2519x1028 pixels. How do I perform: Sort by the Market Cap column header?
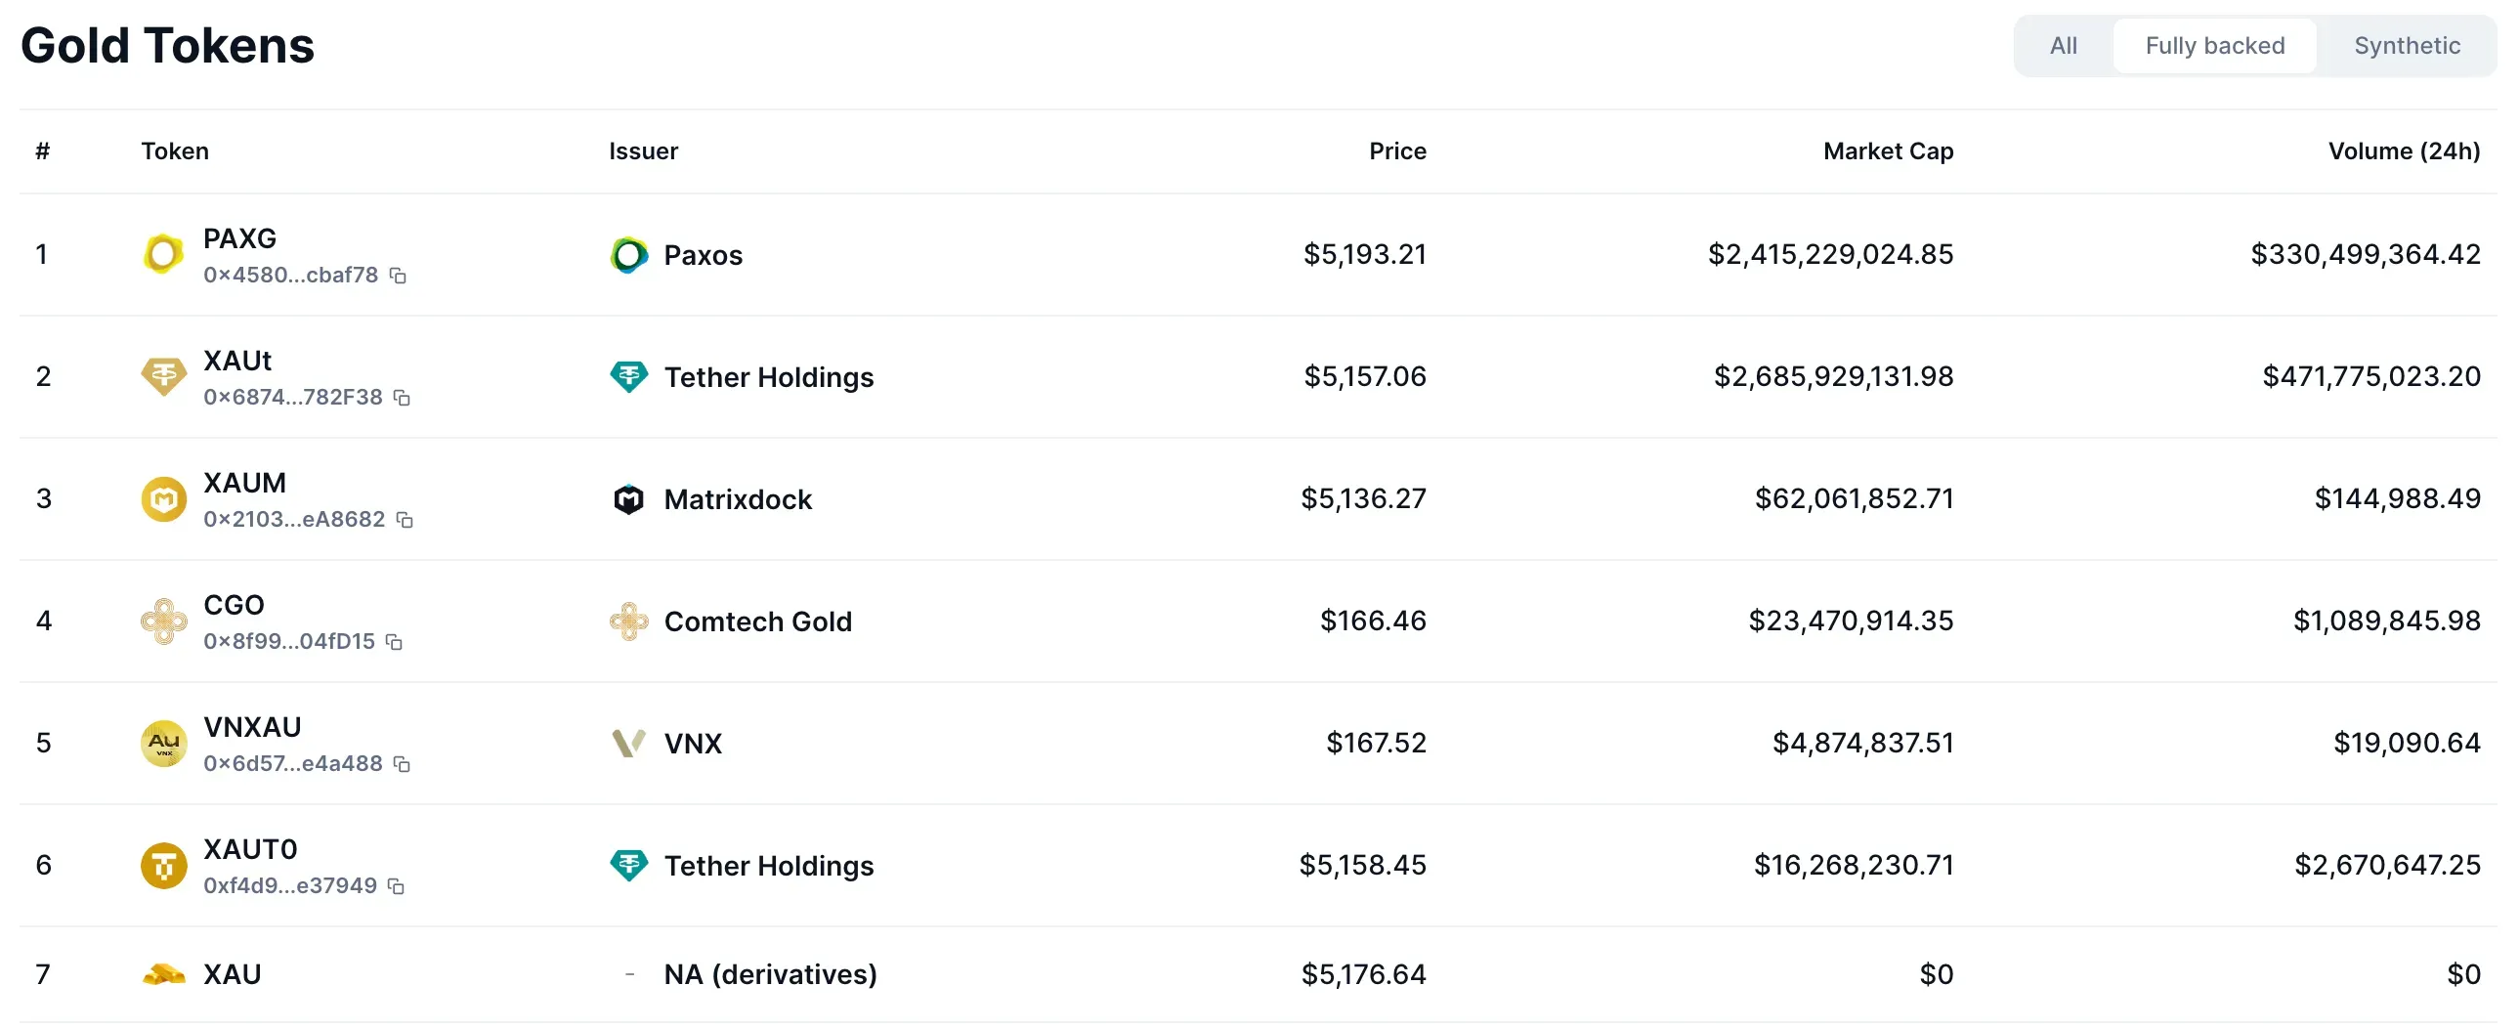coord(1888,151)
